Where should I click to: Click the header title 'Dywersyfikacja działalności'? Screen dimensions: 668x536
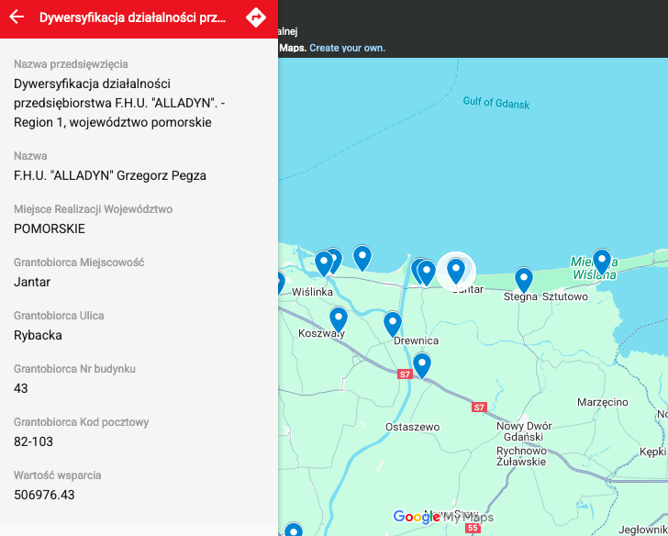tap(132, 18)
